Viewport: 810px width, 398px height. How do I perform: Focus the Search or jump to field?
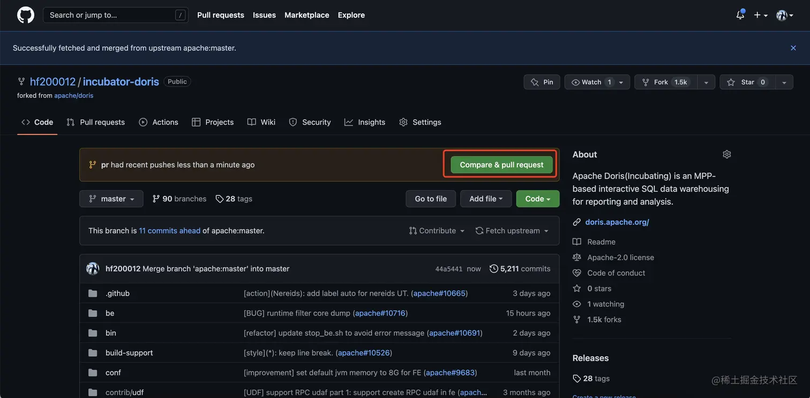pos(116,15)
